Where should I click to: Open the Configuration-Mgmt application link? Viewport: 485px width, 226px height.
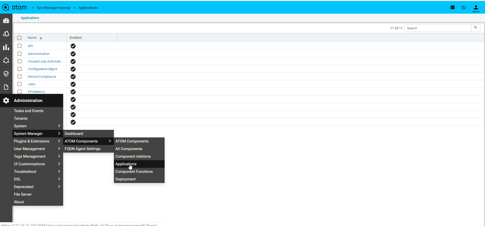point(43,69)
